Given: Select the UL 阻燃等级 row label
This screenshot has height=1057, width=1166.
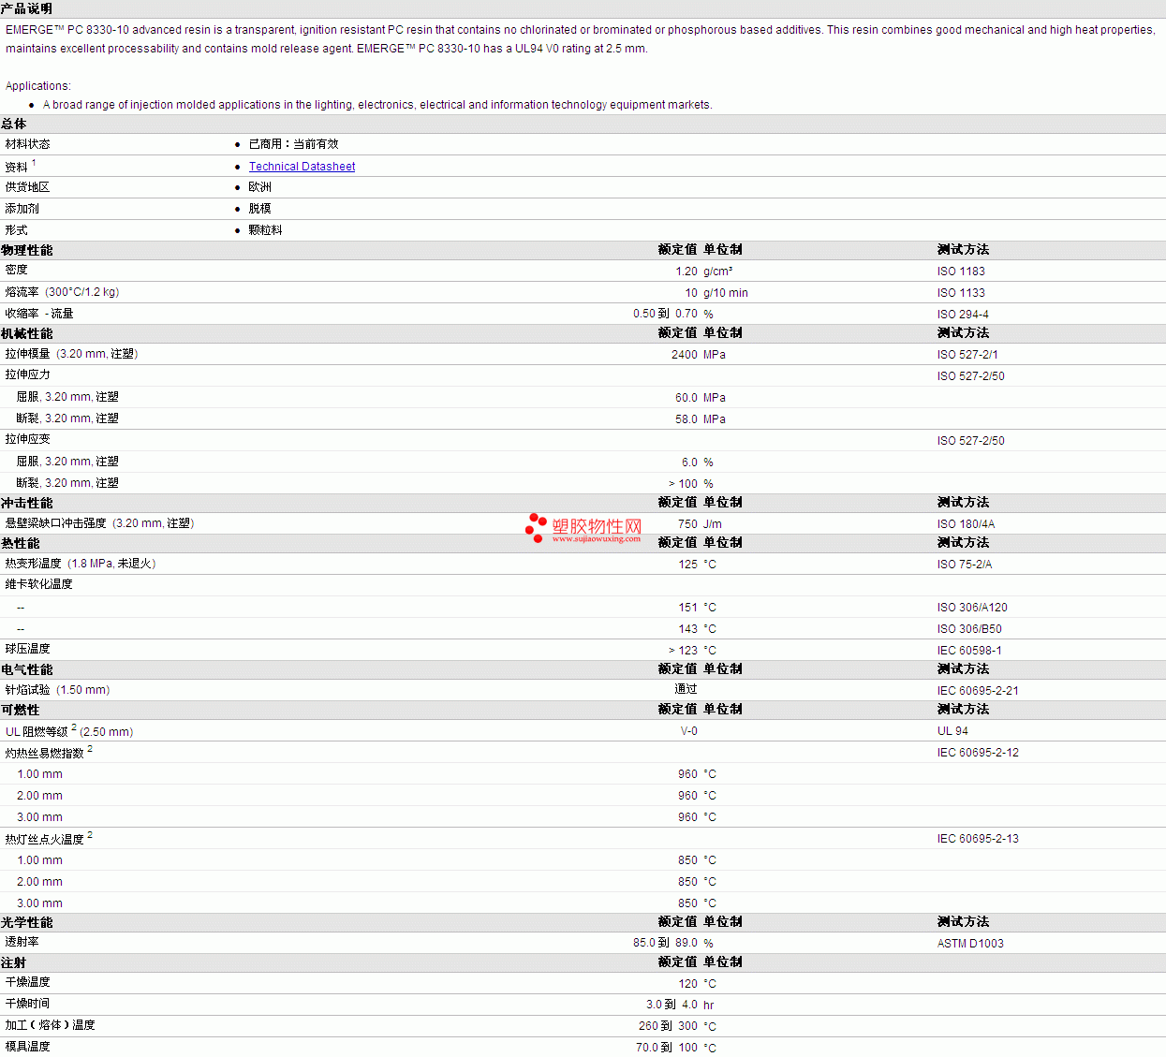Looking at the screenshot, I should coord(69,730).
